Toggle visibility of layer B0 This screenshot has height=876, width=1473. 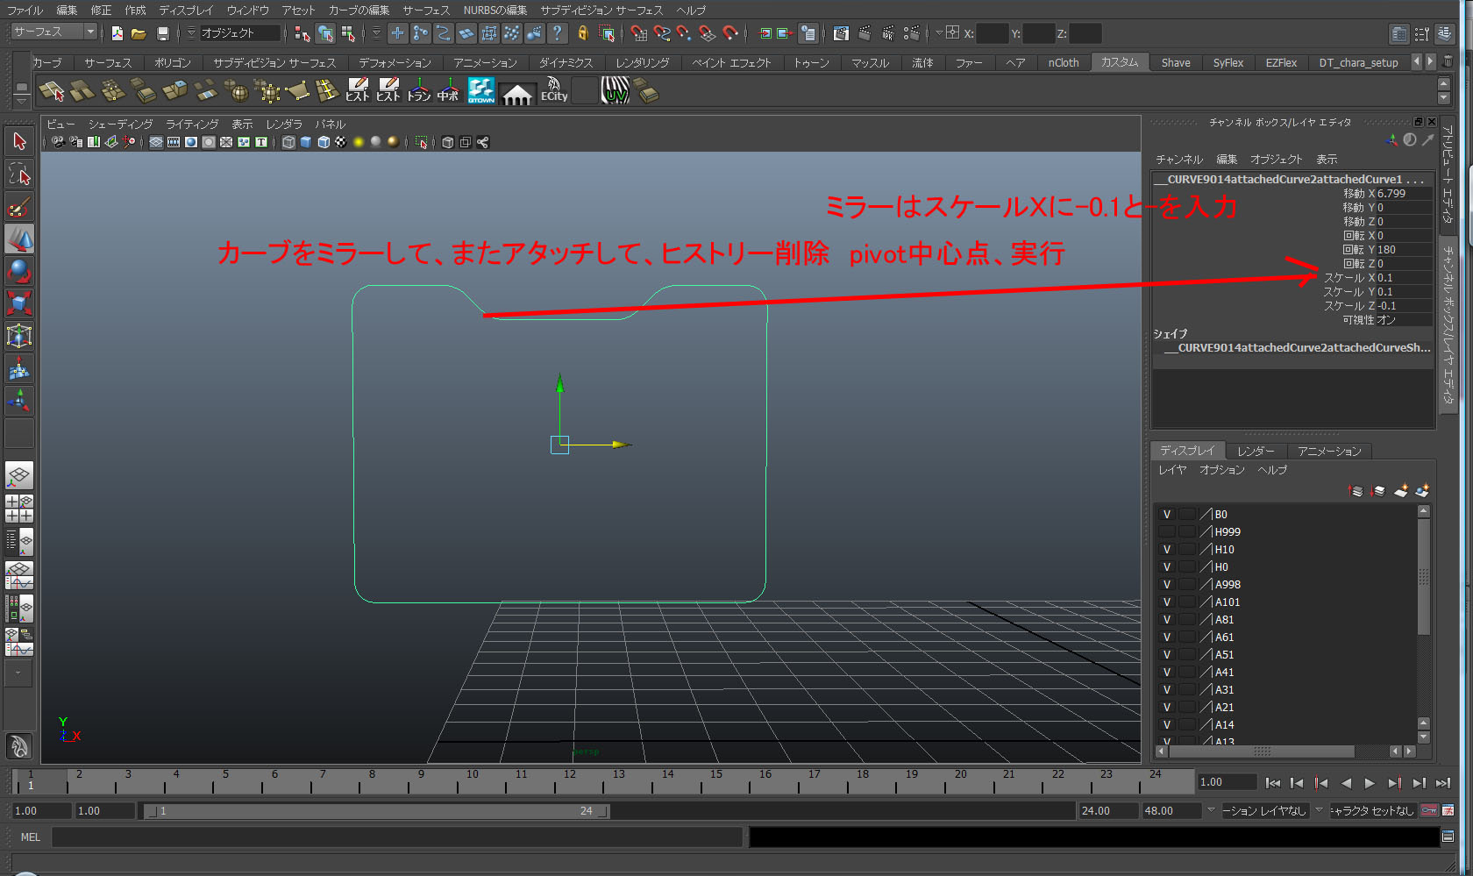click(1166, 515)
